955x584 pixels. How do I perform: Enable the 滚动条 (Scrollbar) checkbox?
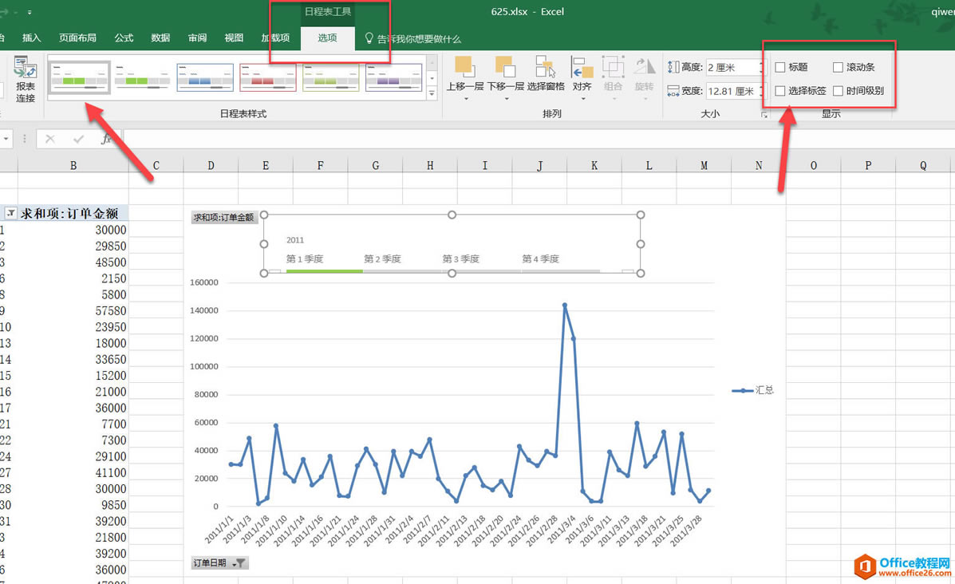coord(837,67)
